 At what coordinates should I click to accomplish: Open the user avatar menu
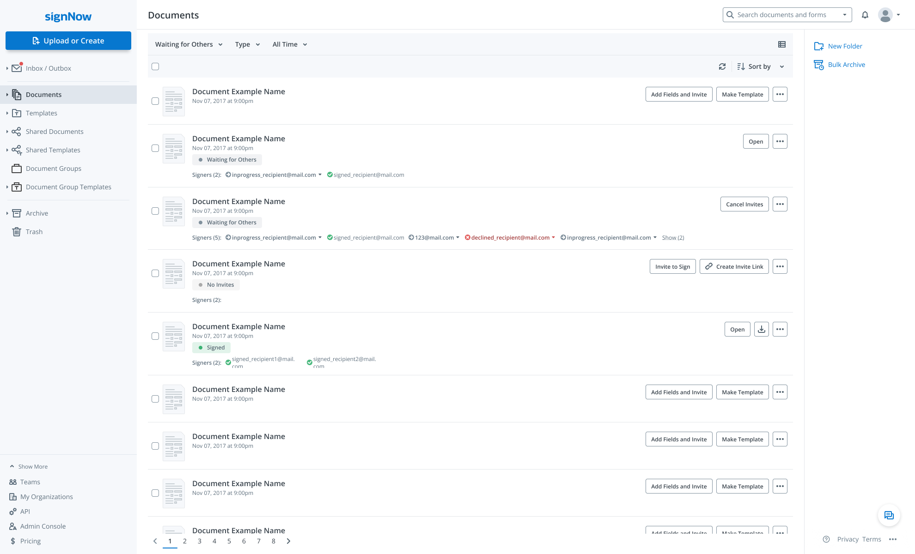pyautogui.click(x=889, y=15)
